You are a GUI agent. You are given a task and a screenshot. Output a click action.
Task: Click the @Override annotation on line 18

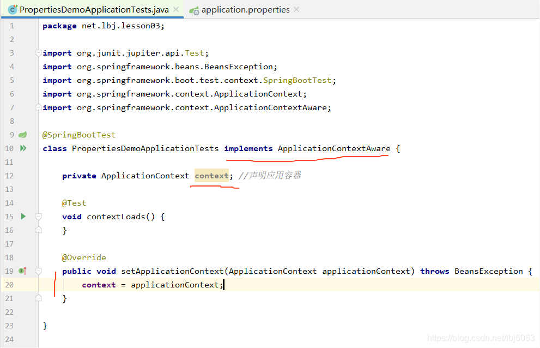click(84, 257)
